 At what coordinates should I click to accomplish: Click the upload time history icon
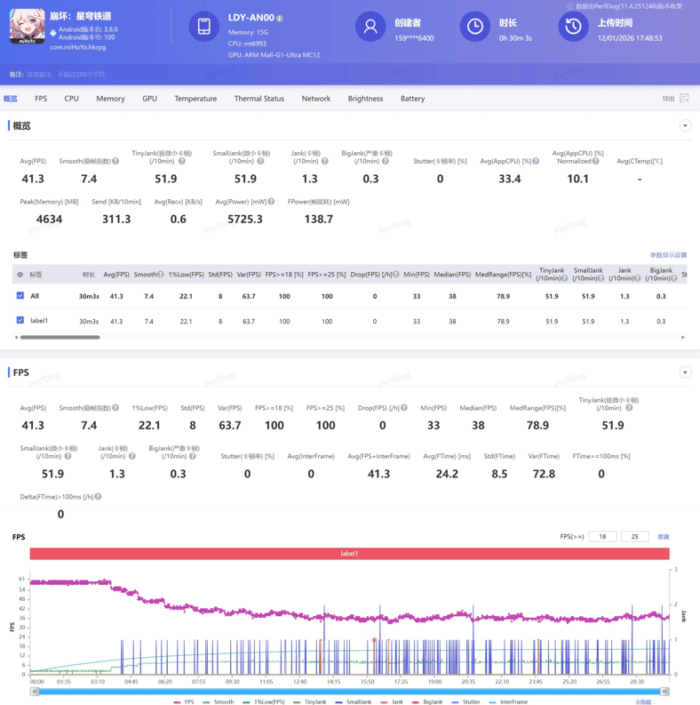(573, 27)
